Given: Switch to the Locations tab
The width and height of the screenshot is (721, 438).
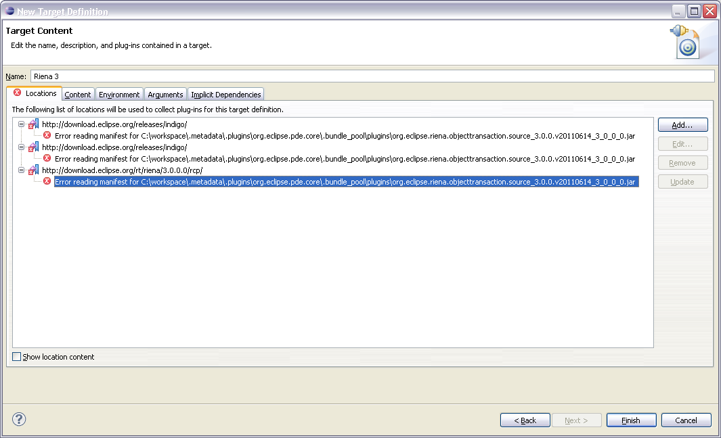Looking at the screenshot, I should [x=35, y=93].
